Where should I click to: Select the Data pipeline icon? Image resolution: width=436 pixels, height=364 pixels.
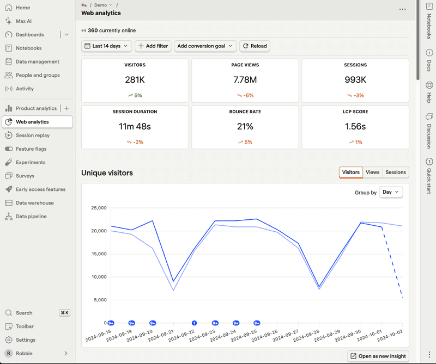point(8,216)
